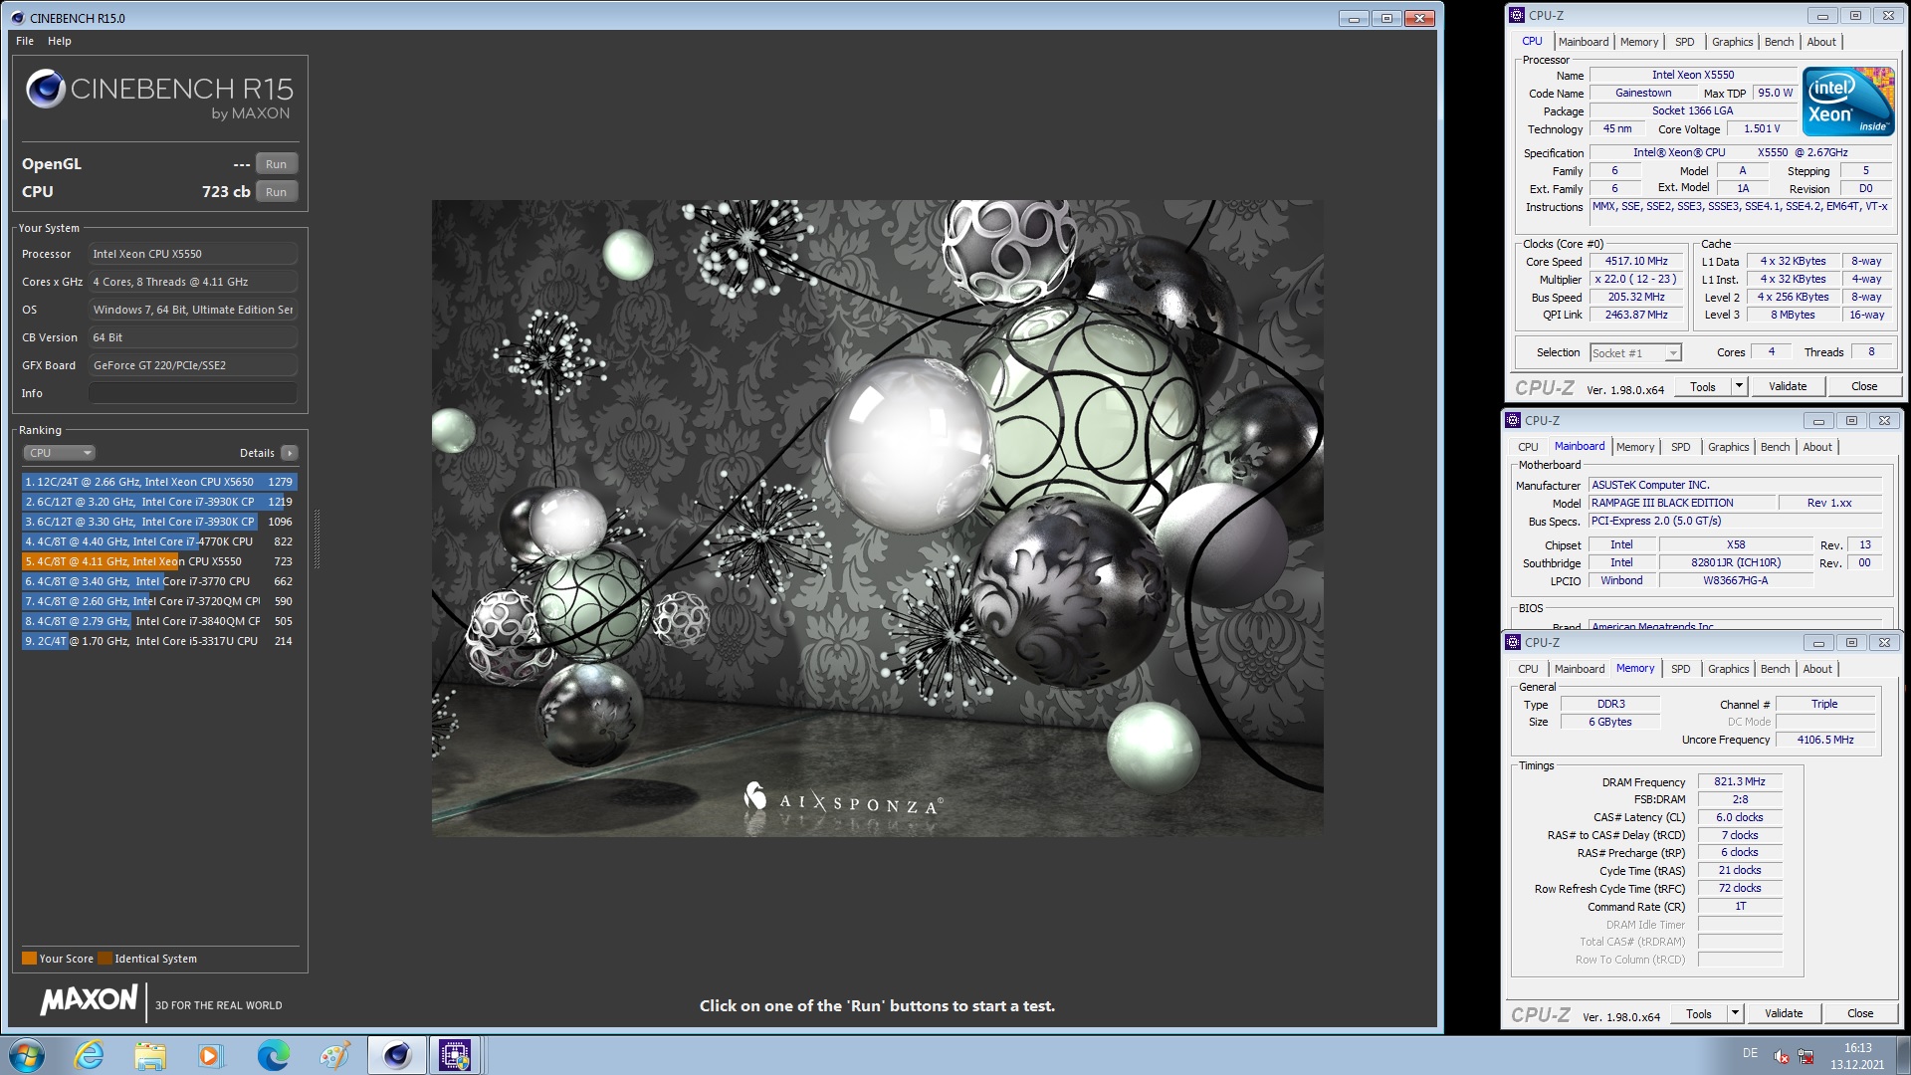Open Windows Media Player from the taskbar
The width and height of the screenshot is (1911, 1075).
click(x=210, y=1054)
